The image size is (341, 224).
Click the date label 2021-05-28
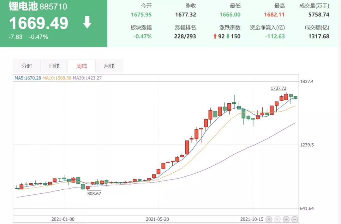pos(157,219)
